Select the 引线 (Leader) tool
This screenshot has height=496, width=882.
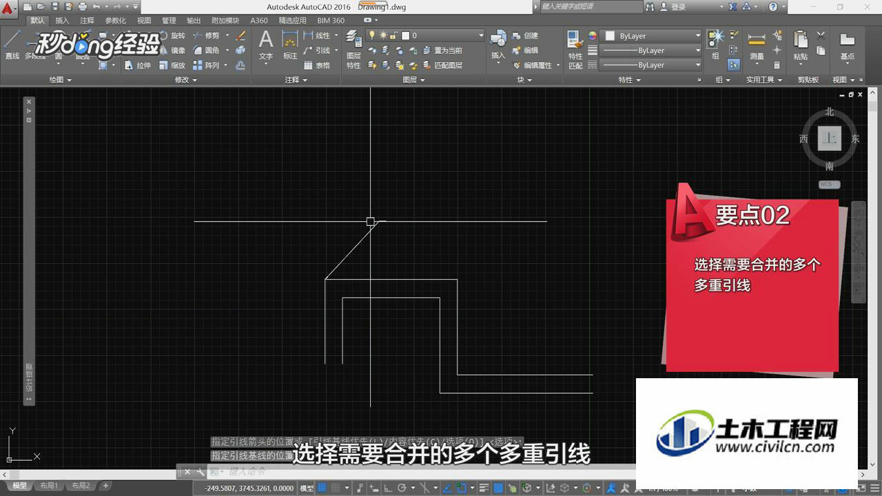click(317, 50)
